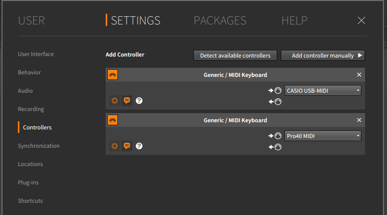Viewport: 387px width, 215px height.
Task: Click the MIDI output port icon of CASIO controller
Action: click(275, 102)
